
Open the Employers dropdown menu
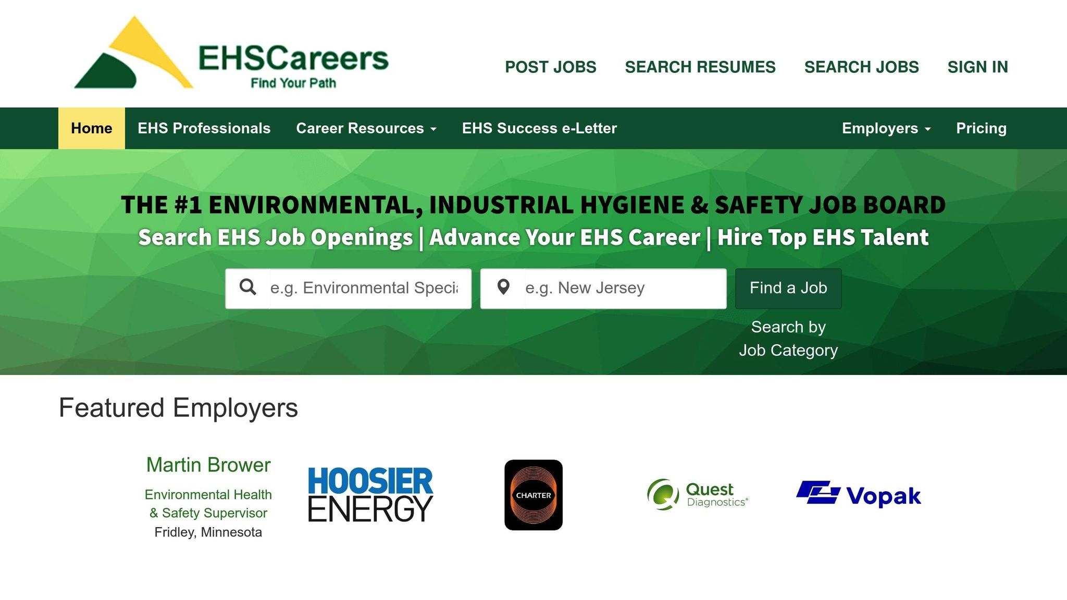pos(885,128)
